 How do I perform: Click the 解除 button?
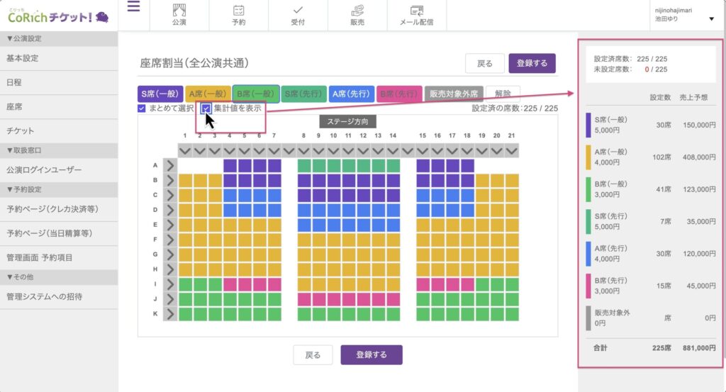point(503,94)
